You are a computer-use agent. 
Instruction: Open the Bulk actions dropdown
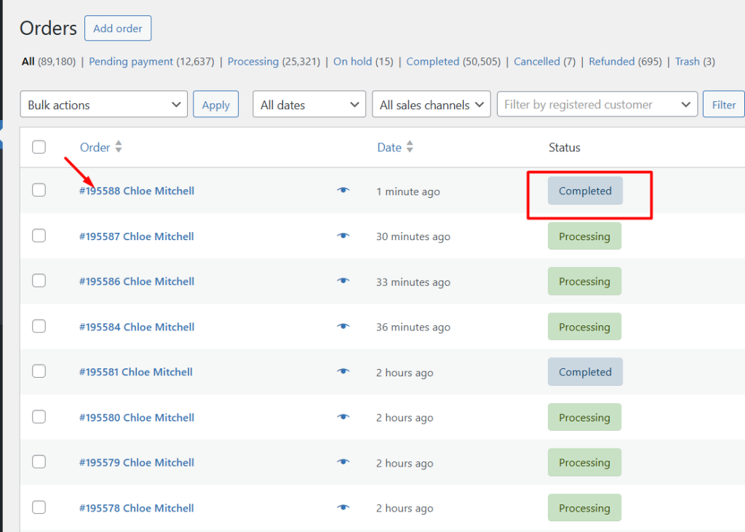(103, 104)
